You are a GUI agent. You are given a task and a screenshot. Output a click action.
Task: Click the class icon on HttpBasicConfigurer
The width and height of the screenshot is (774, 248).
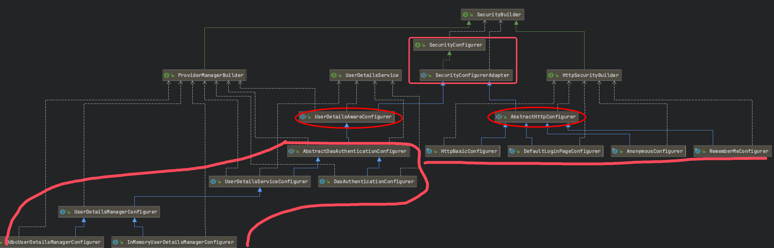point(429,152)
